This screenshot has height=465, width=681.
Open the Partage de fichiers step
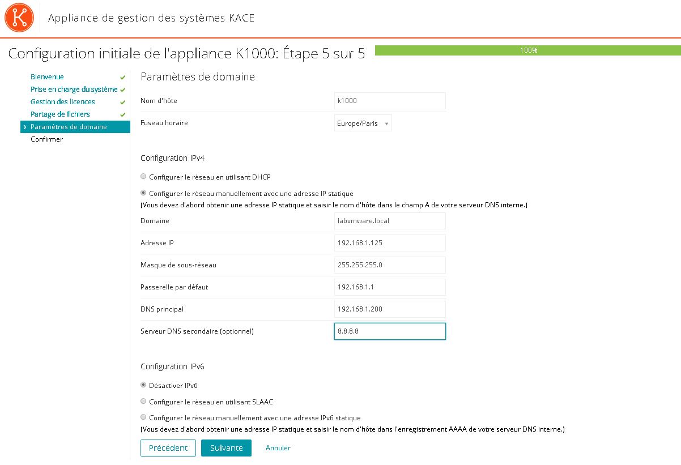[60, 114]
